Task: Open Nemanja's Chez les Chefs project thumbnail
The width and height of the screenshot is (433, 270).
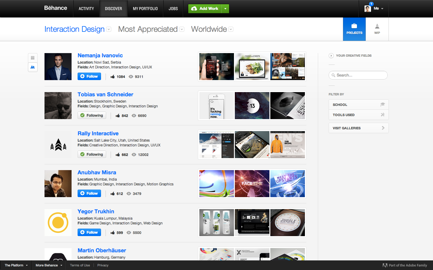Action: click(252, 67)
